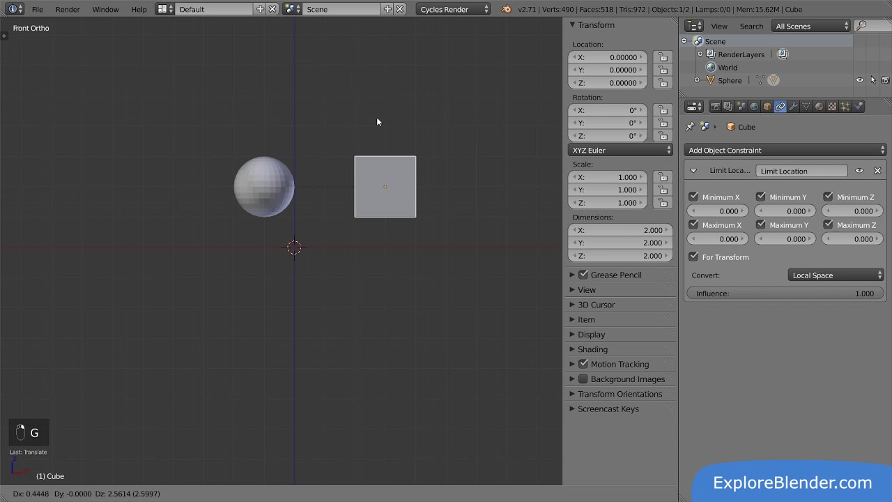
Task: Add a new screen layout with plus
Action: click(260, 9)
